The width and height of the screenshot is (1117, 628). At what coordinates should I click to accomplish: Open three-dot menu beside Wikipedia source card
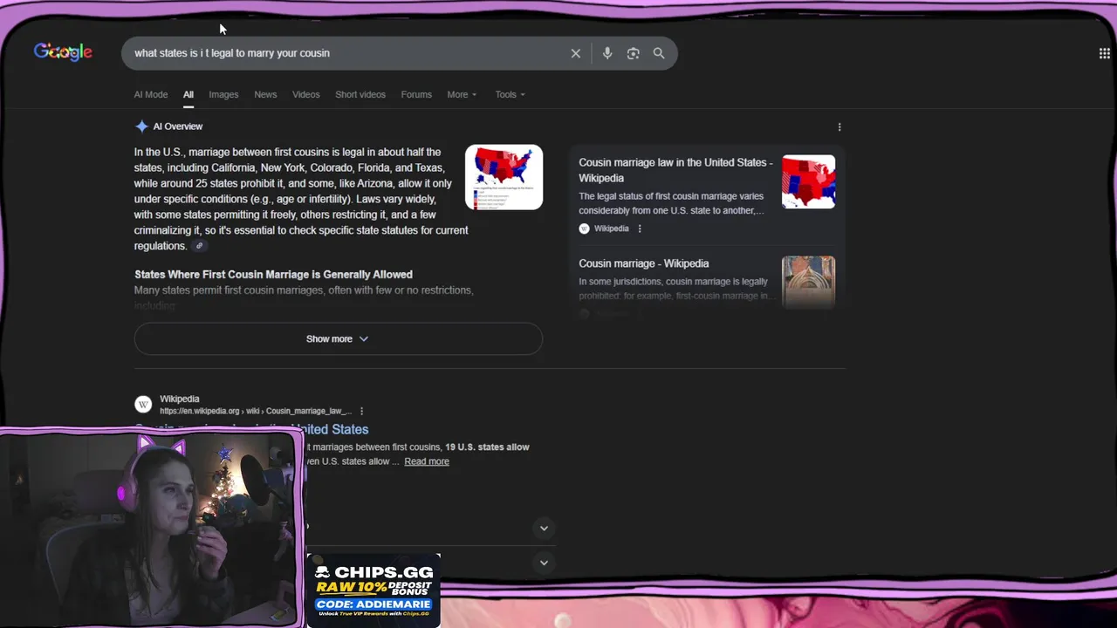[640, 229]
